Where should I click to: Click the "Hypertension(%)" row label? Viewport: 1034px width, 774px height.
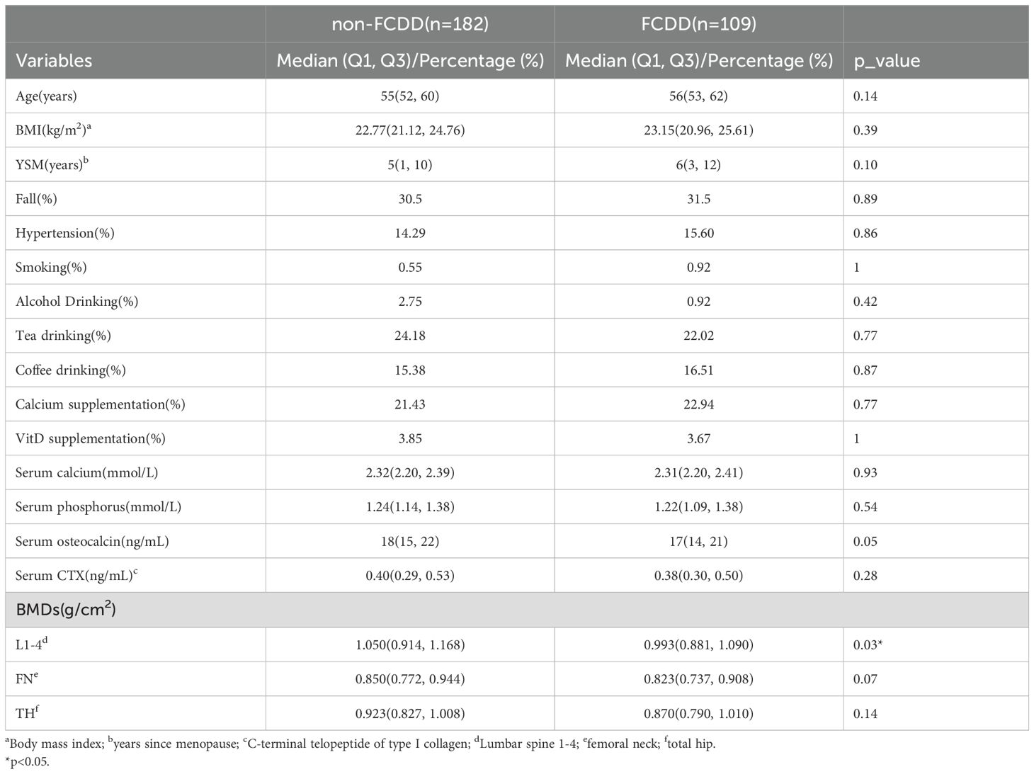click(64, 233)
